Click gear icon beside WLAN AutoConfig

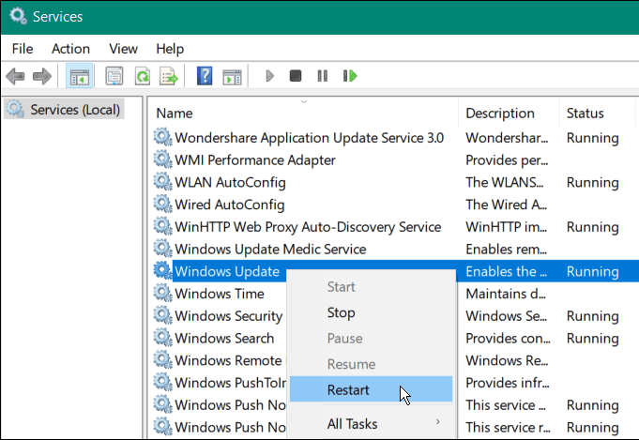(162, 182)
